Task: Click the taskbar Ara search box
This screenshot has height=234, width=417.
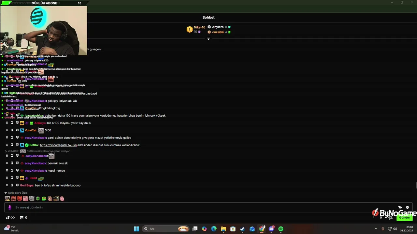Action: point(166,229)
